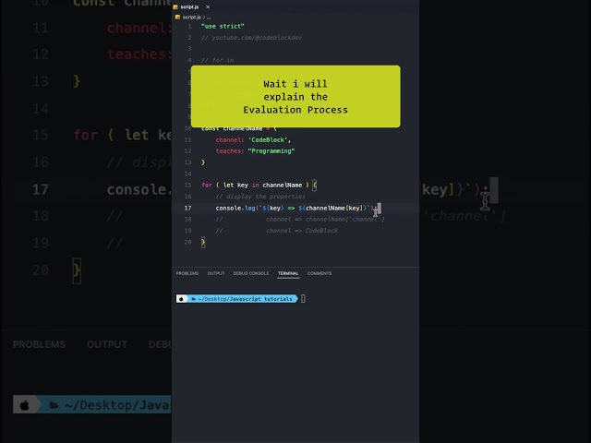This screenshot has height=443, width=591.
Task: Click line number 20 in the gutter
Action: [187, 242]
